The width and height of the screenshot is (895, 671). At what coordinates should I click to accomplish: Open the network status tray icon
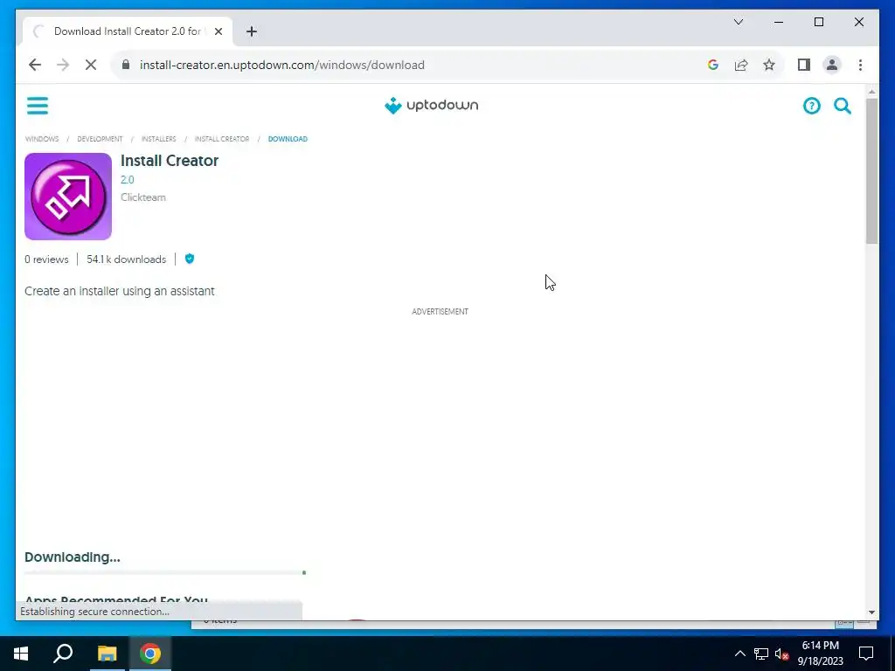pos(761,654)
